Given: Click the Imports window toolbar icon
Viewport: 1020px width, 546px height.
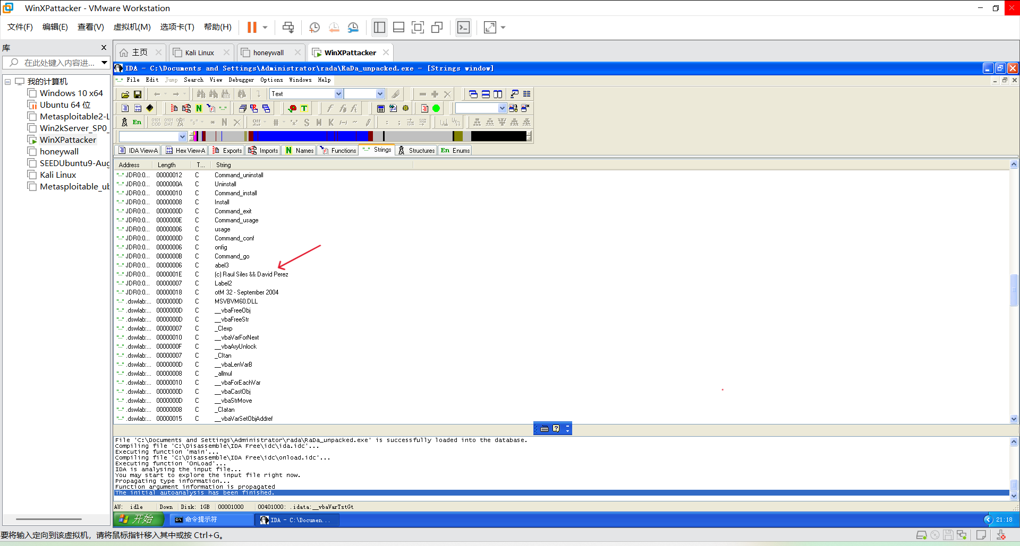Looking at the screenshot, I should 186,108.
